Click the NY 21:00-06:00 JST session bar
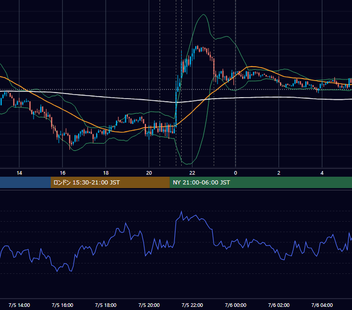352x310 pixels. click(260, 182)
